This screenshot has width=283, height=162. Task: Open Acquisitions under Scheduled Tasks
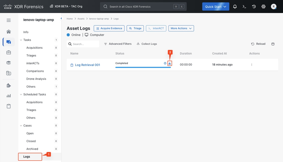35,102
